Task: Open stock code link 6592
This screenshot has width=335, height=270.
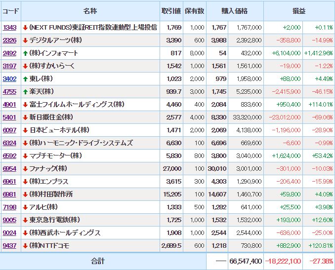Action: pos(9,156)
